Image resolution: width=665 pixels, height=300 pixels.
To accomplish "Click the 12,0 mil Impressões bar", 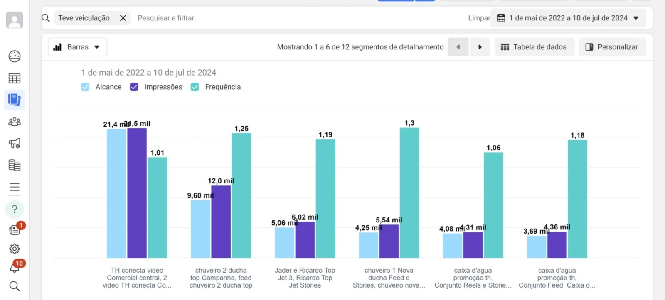I will 221,222.
